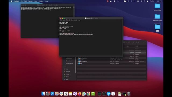Expand the public folder disclosure triangle
This screenshot has width=172, height=97.
(78, 60)
